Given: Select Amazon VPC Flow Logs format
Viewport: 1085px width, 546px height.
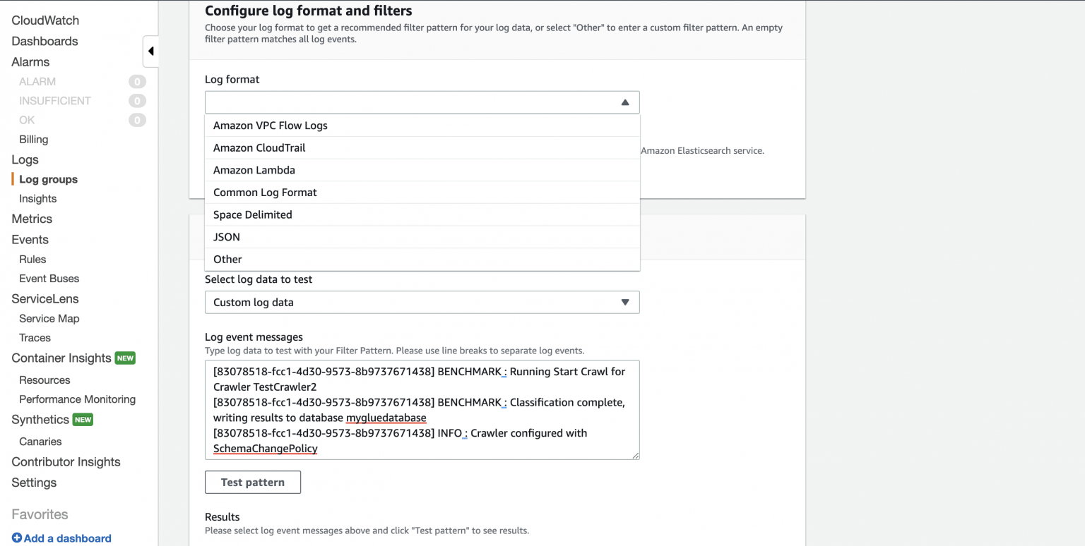Looking at the screenshot, I should 271,125.
